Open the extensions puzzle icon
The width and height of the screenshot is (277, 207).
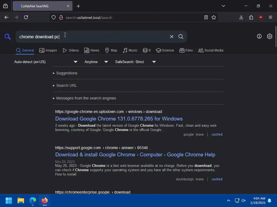(251, 17)
